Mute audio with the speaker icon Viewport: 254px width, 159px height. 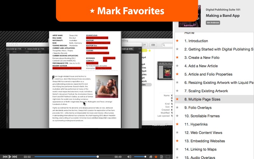(129, 157)
